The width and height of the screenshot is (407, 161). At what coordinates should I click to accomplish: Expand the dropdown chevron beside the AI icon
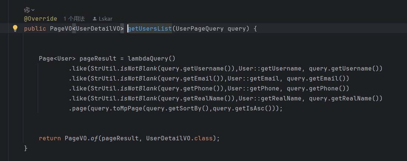33,10
